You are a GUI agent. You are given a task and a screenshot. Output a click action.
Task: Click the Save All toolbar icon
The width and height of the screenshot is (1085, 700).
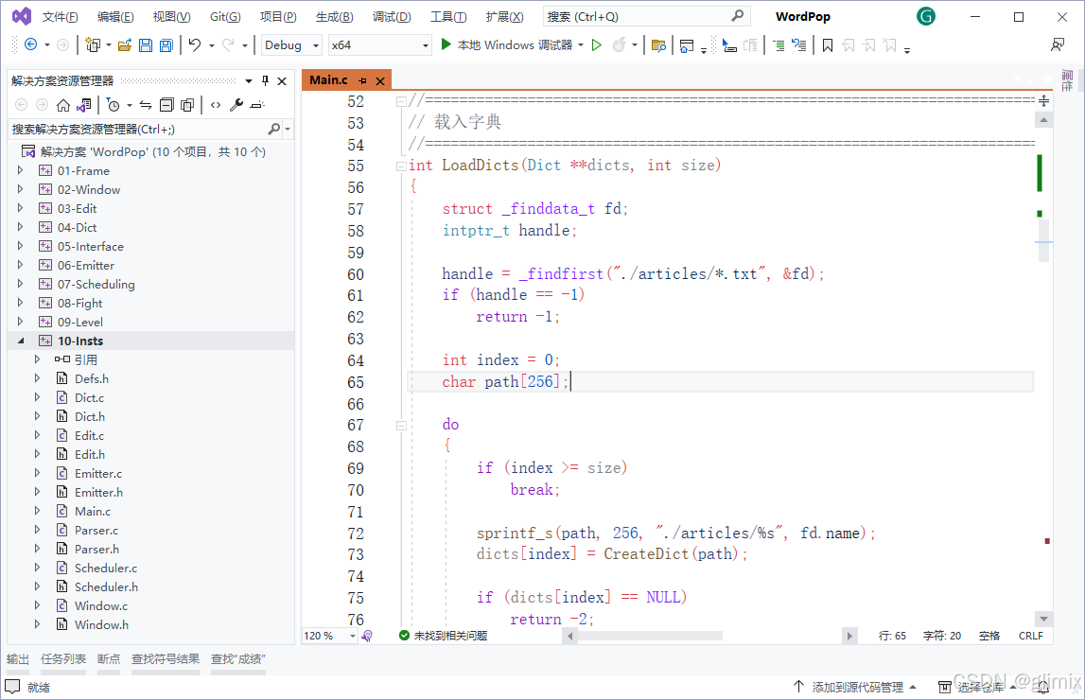pyautogui.click(x=166, y=45)
